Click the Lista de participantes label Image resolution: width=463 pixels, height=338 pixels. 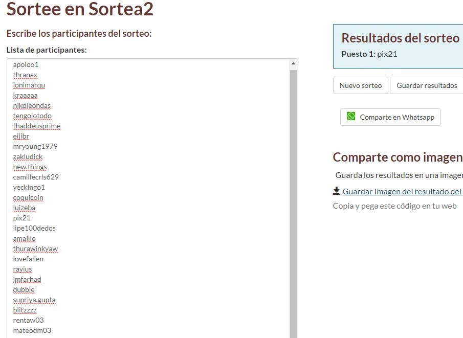click(x=47, y=50)
